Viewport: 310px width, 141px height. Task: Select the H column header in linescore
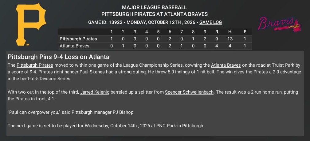pos(230,32)
